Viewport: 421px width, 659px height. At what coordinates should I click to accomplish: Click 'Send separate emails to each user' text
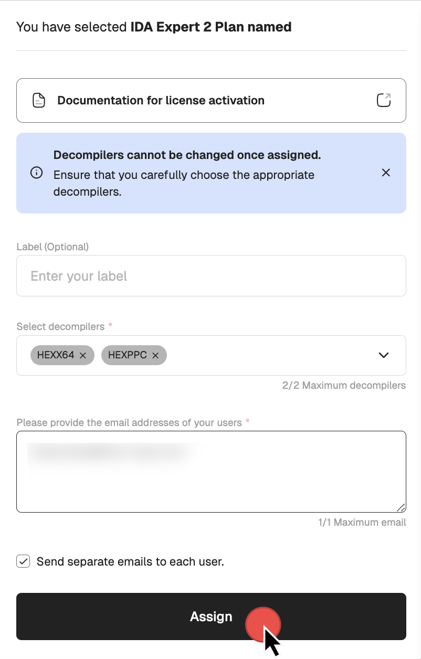130,561
